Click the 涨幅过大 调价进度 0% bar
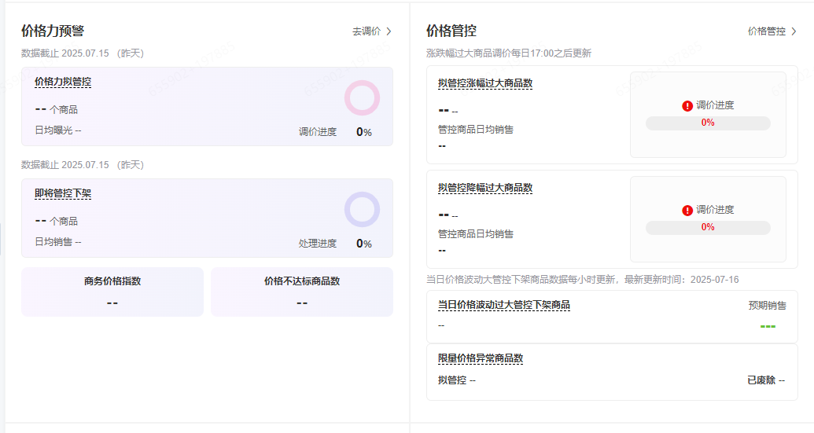Screen dimensions: 814x433 pos(708,123)
